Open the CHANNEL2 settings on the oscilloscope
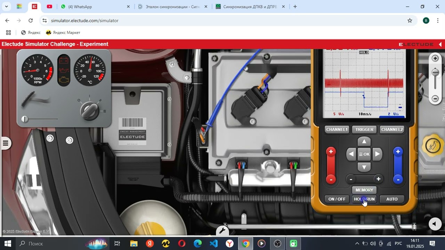The width and height of the screenshot is (445, 250). (x=392, y=130)
